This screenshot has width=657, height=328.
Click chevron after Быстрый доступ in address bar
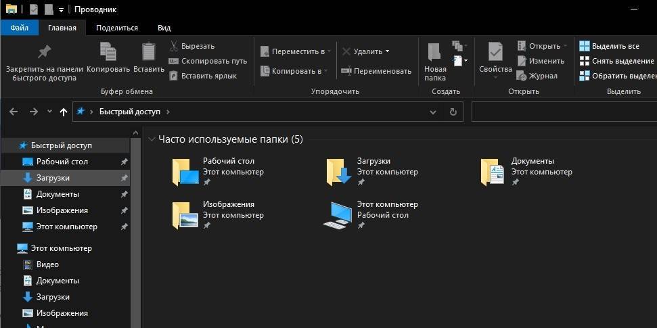pyautogui.click(x=168, y=112)
